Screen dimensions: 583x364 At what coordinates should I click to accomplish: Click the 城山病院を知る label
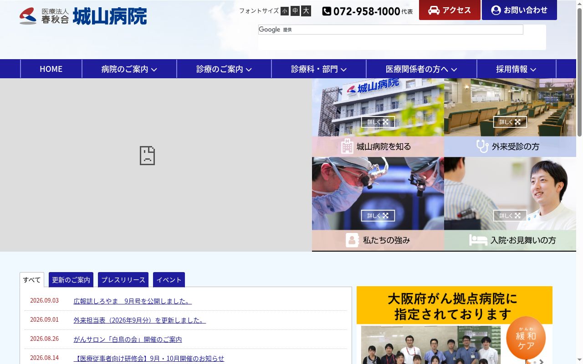(x=384, y=147)
